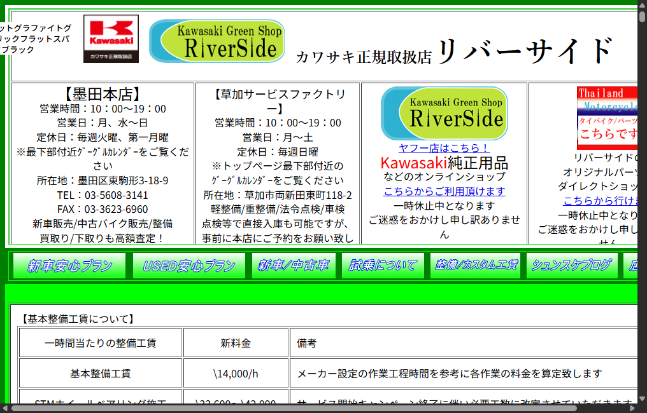Click the 定休日：毎週火曜、第一月曜 line

tap(103, 137)
